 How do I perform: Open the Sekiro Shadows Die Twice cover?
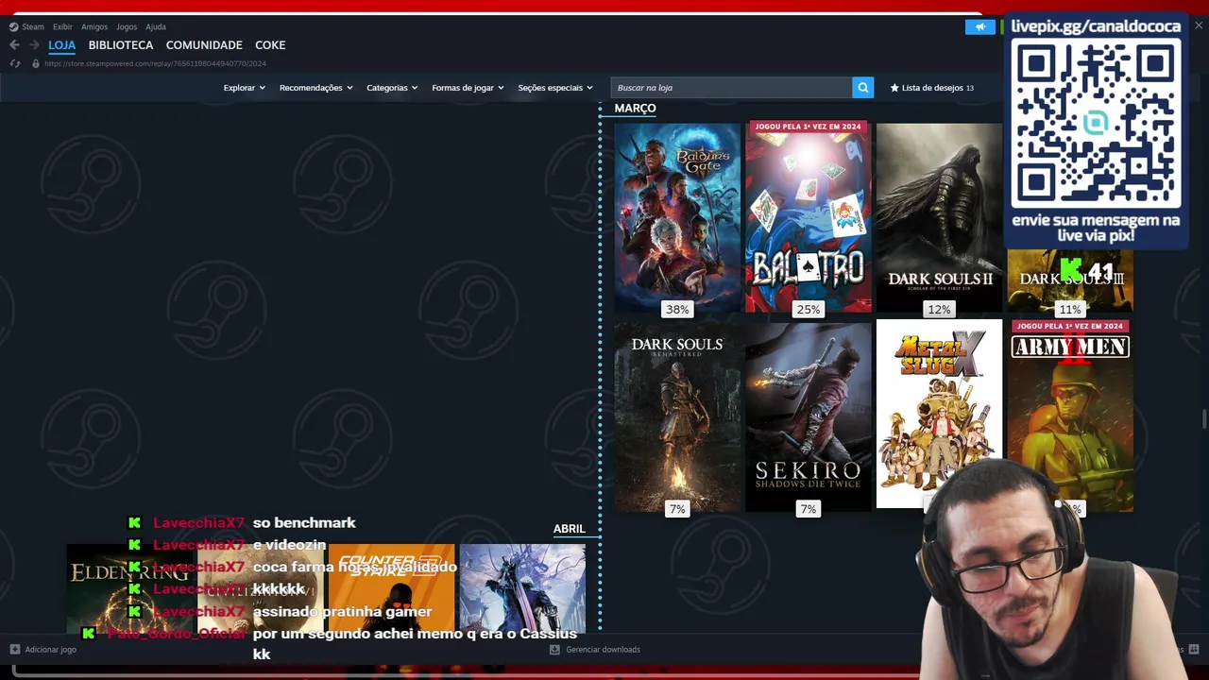[808, 416]
